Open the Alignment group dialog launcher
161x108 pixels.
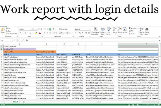[x=73, y=36]
